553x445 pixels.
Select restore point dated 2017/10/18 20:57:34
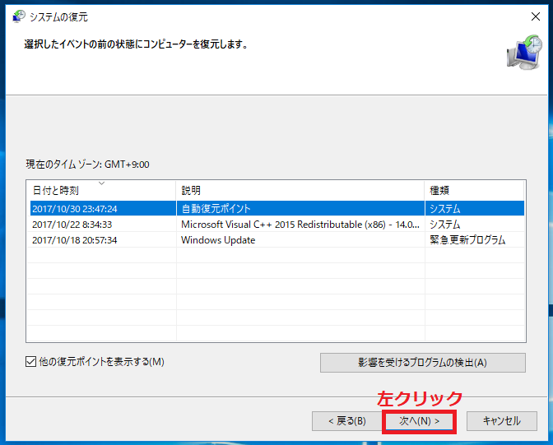click(277, 240)
